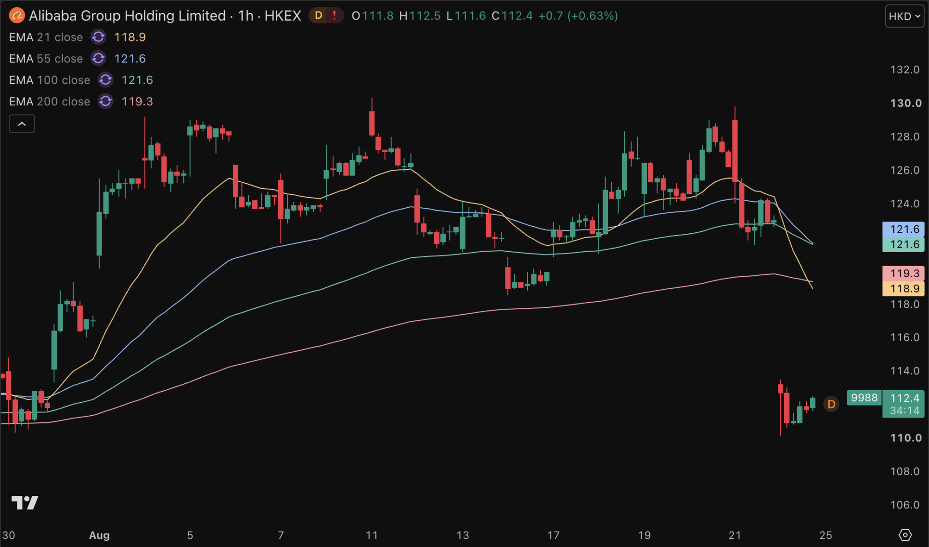Collapse the indicator legend with the chevron
Viewport: 929px width, 547px height.
(22, 124)
